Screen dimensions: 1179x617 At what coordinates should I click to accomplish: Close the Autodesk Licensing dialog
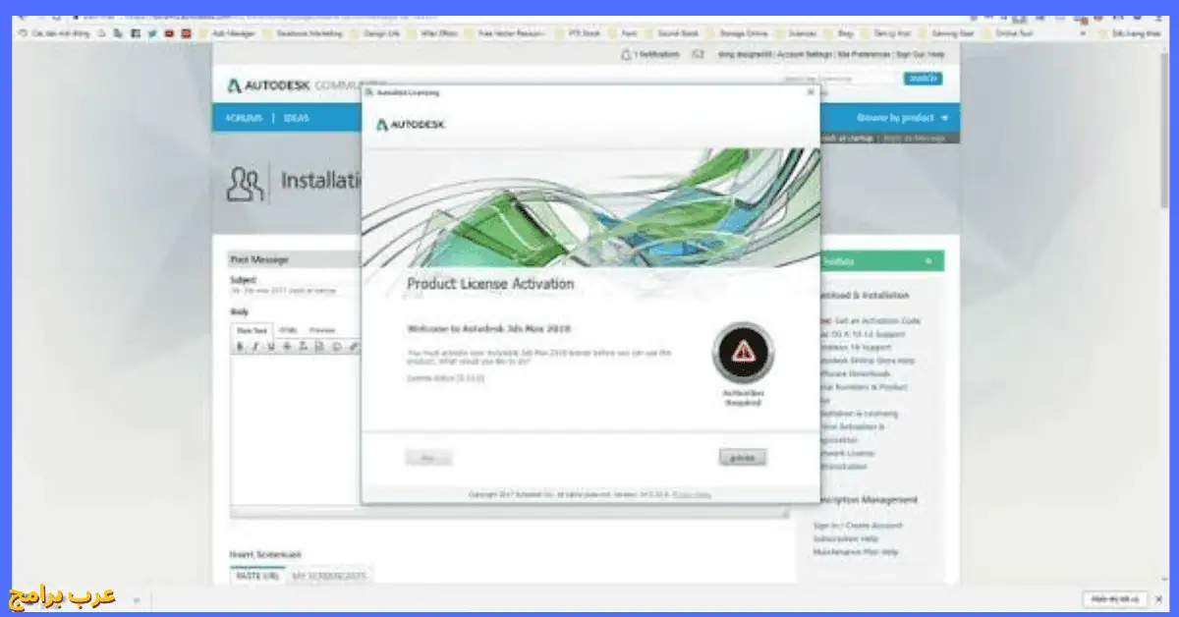coord(811,92)
